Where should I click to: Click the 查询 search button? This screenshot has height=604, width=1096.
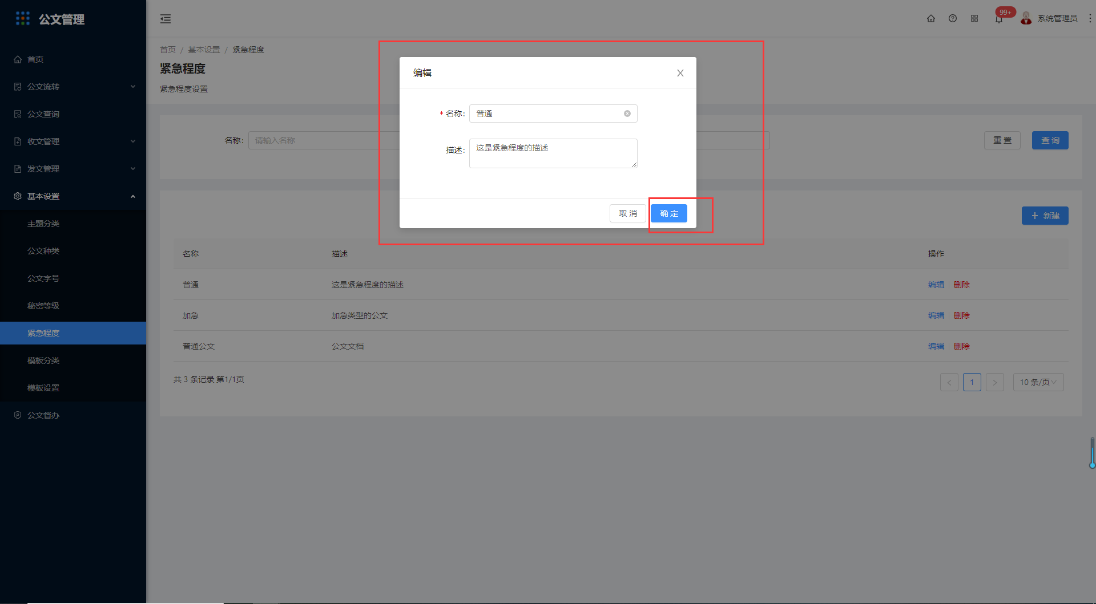[1050, 140]
